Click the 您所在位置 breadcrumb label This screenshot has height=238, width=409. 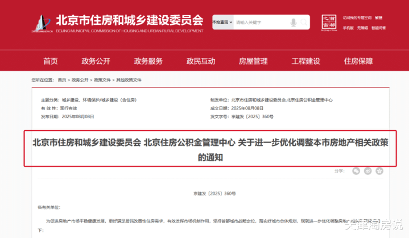point(43,80)
